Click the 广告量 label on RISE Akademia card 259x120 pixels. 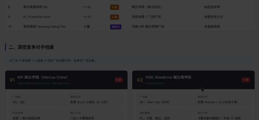(143, 97)
